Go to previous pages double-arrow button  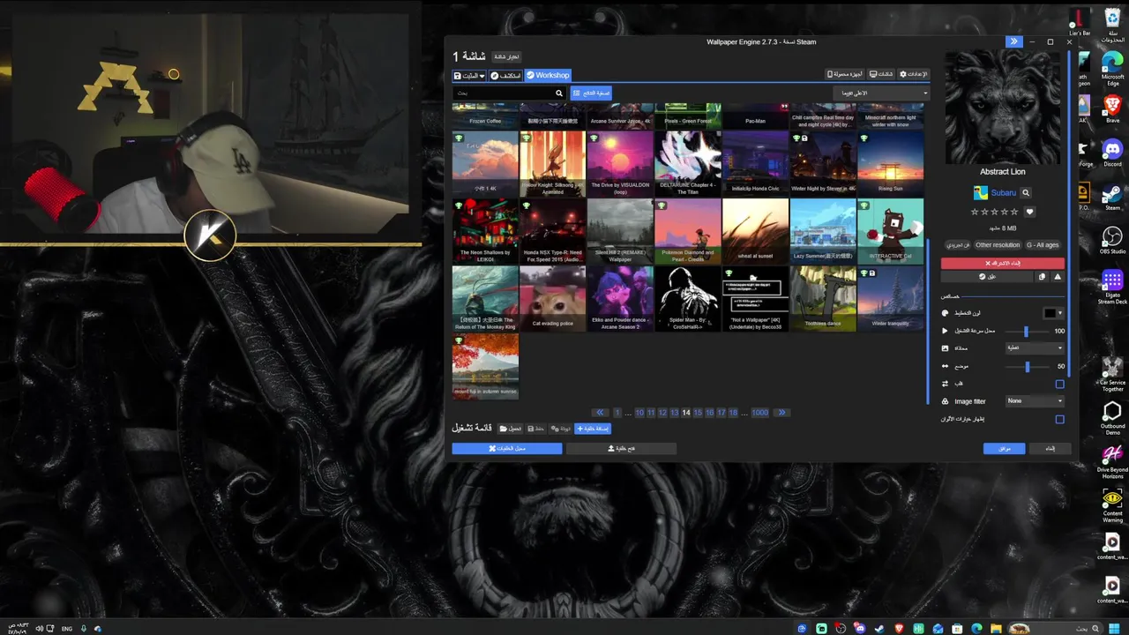pos(600,412)
